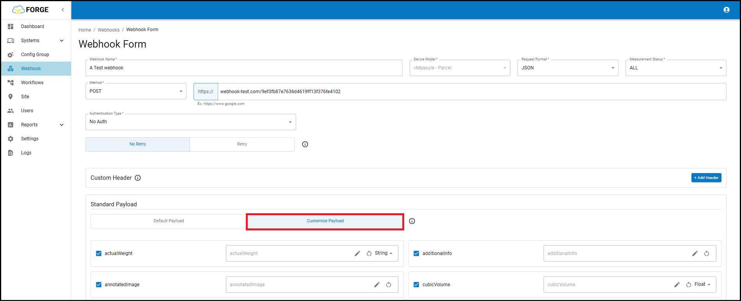Click the Dashboard grid icon

click(11, 27)
